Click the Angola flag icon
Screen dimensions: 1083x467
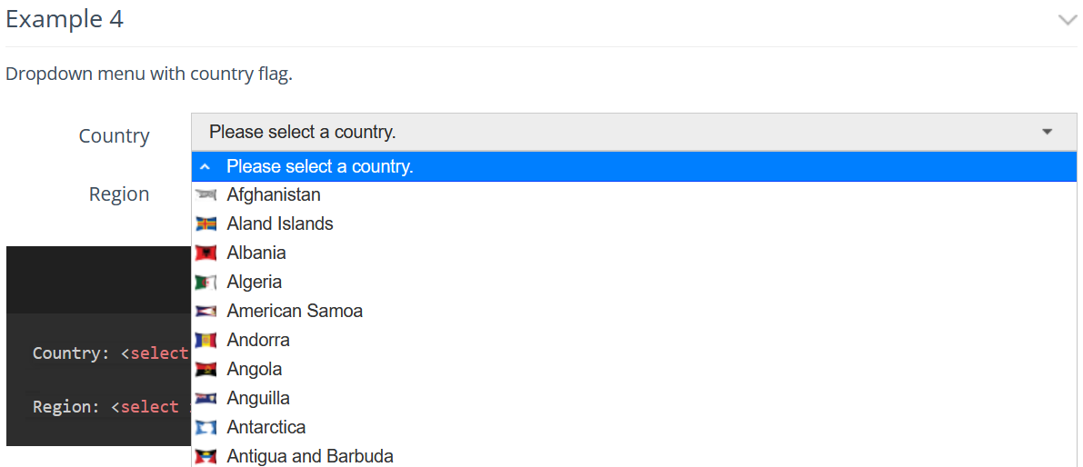click(x=206, y=369)
